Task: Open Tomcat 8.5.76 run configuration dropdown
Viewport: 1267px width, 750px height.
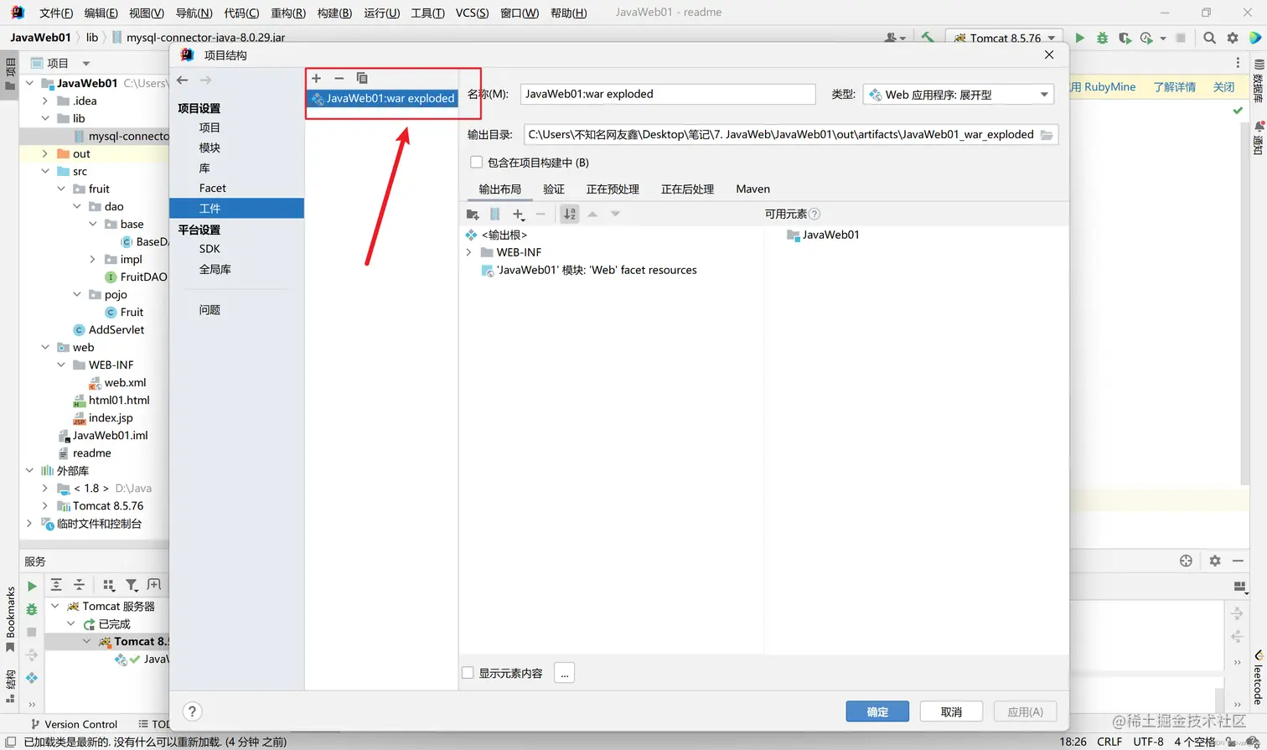Action: (x=1005, y=38)
